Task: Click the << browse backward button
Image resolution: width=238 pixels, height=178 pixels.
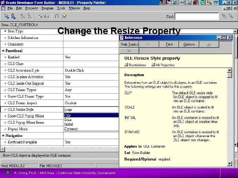Action: [209, 44]
